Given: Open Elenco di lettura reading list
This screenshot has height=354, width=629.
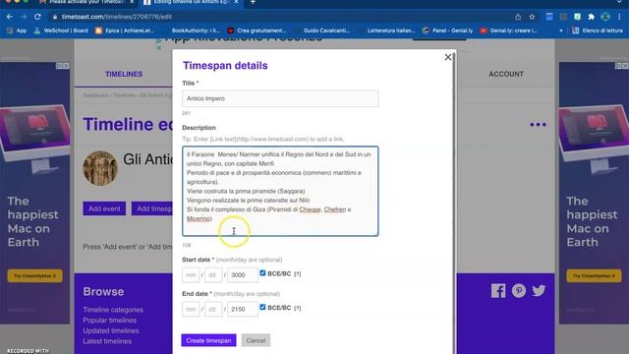Looking at the screenshot, I should tap(598, 30).
